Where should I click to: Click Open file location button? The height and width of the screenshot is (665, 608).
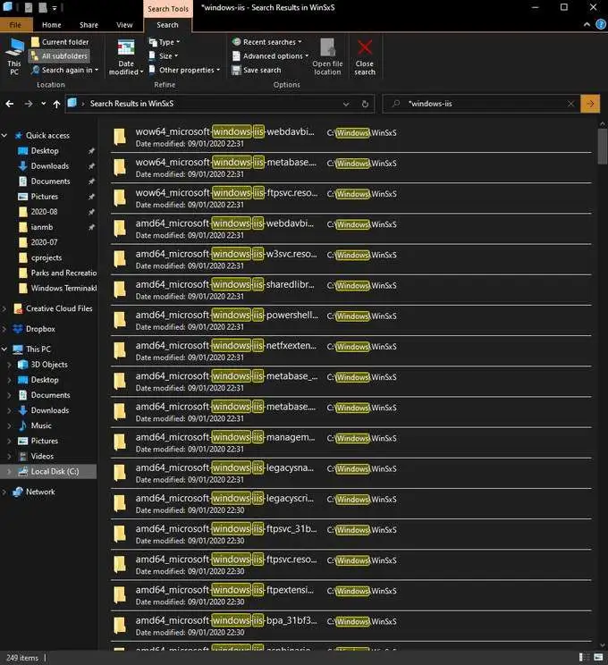(x=327, y=57)
